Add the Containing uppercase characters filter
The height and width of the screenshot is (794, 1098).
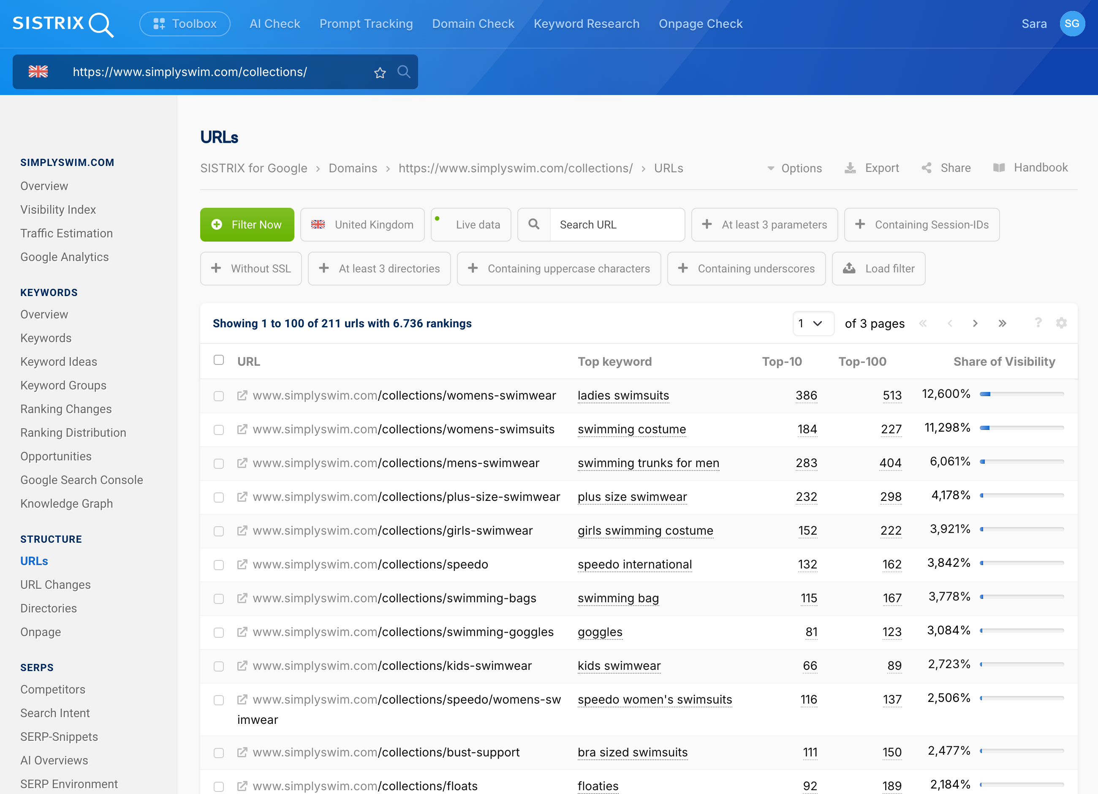tap(559, 269)
